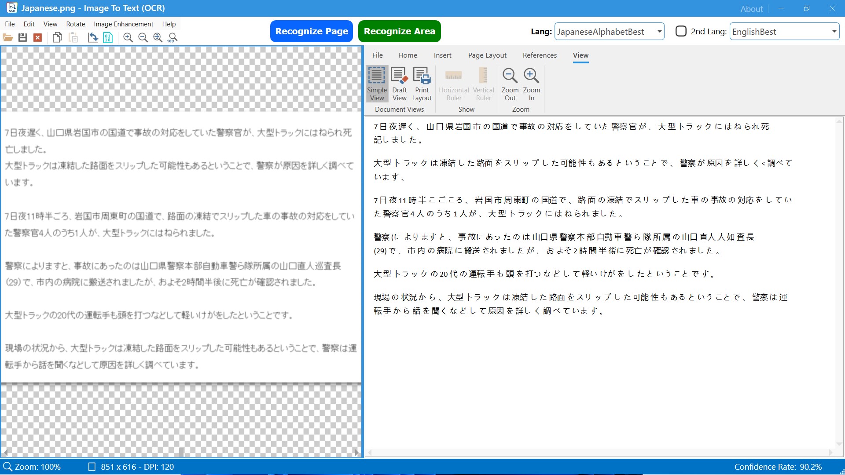Click the Show group label in the ribbon
The height and width of the screenshot is (475, 845).
(x=466, y=110)
